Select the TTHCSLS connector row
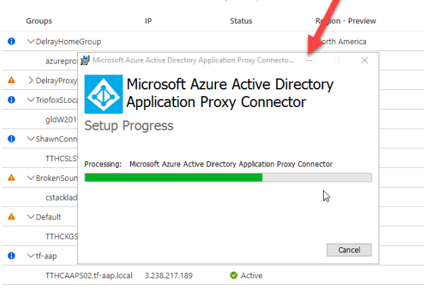The image size is (424, 304). [x=62, y=158]
